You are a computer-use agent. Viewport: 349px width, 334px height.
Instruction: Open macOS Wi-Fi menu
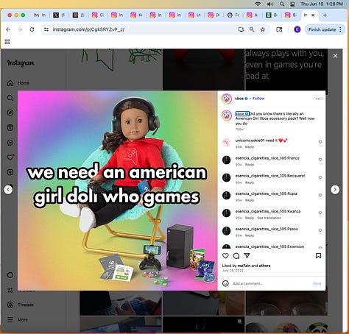[258, 4]
